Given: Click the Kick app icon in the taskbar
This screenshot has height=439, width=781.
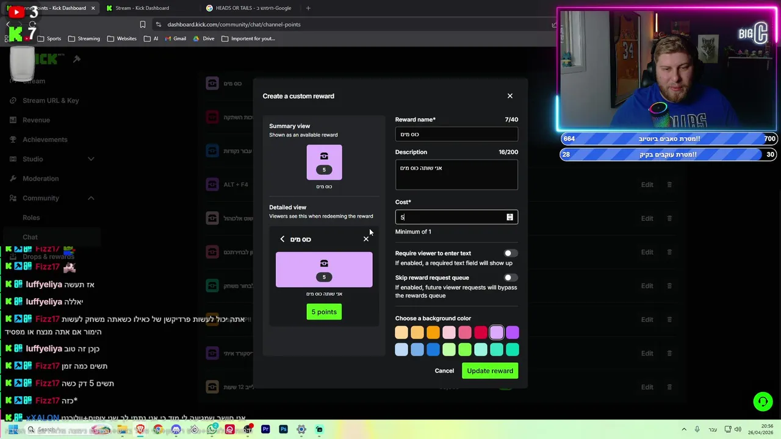Looking at the screenshot, I should click(319, 429).
